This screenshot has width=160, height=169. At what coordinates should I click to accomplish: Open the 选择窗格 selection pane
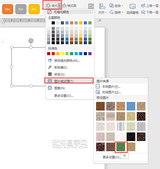pos(132,9)
